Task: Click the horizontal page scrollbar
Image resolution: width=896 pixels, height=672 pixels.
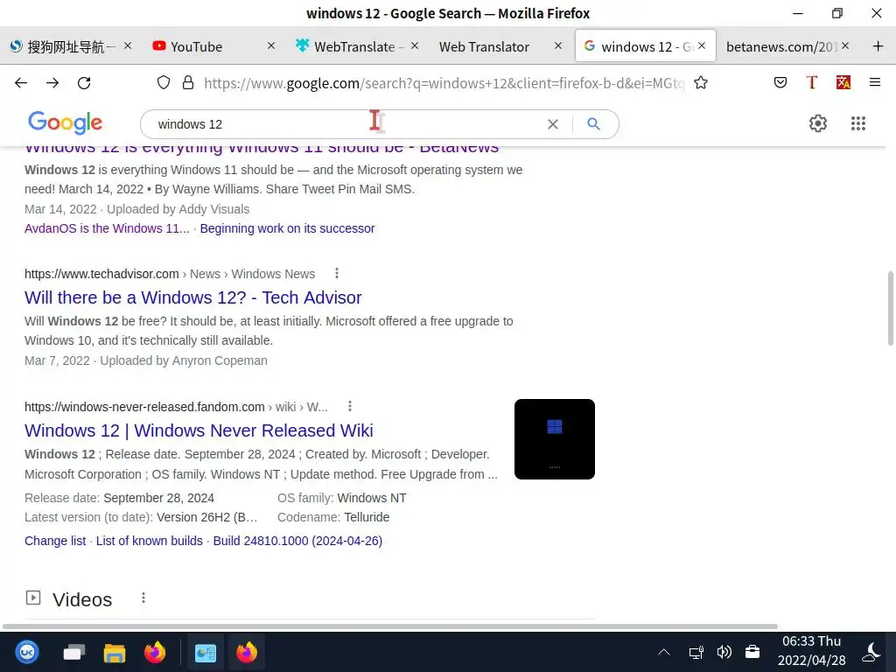Action: [x=390, y=626]
